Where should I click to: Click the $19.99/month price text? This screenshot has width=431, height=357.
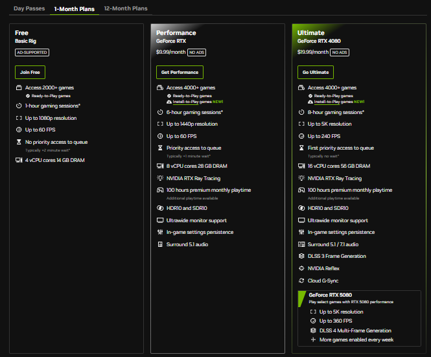click(313, 52)
